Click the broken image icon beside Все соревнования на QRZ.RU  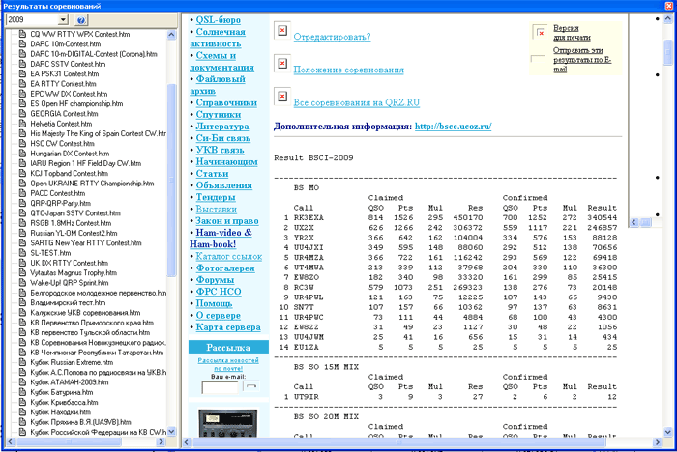point(282,97)
